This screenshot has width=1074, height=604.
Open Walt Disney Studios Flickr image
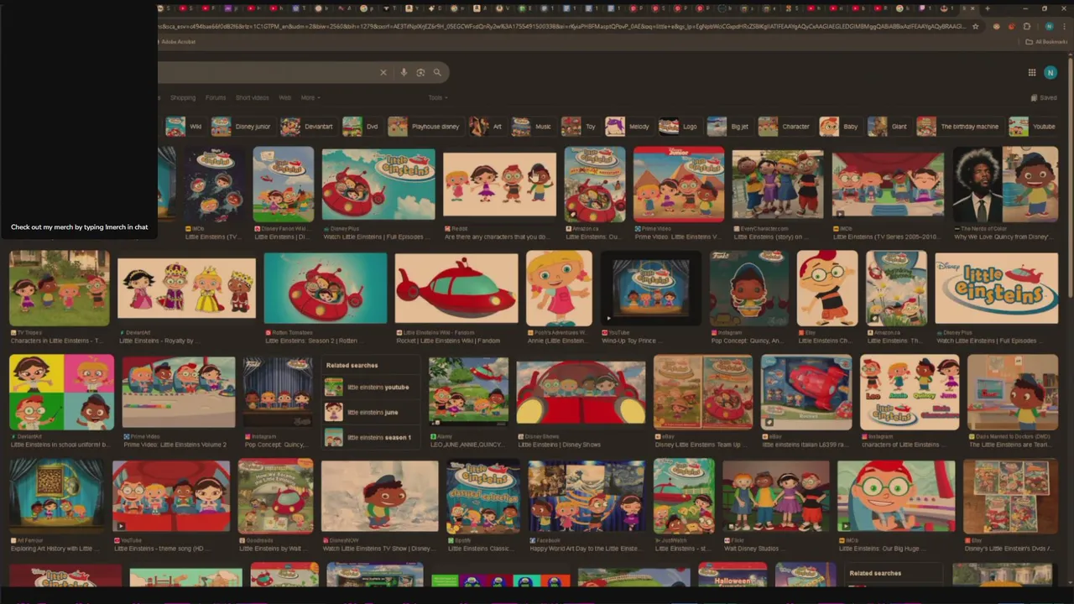click(x=776, y=497)
